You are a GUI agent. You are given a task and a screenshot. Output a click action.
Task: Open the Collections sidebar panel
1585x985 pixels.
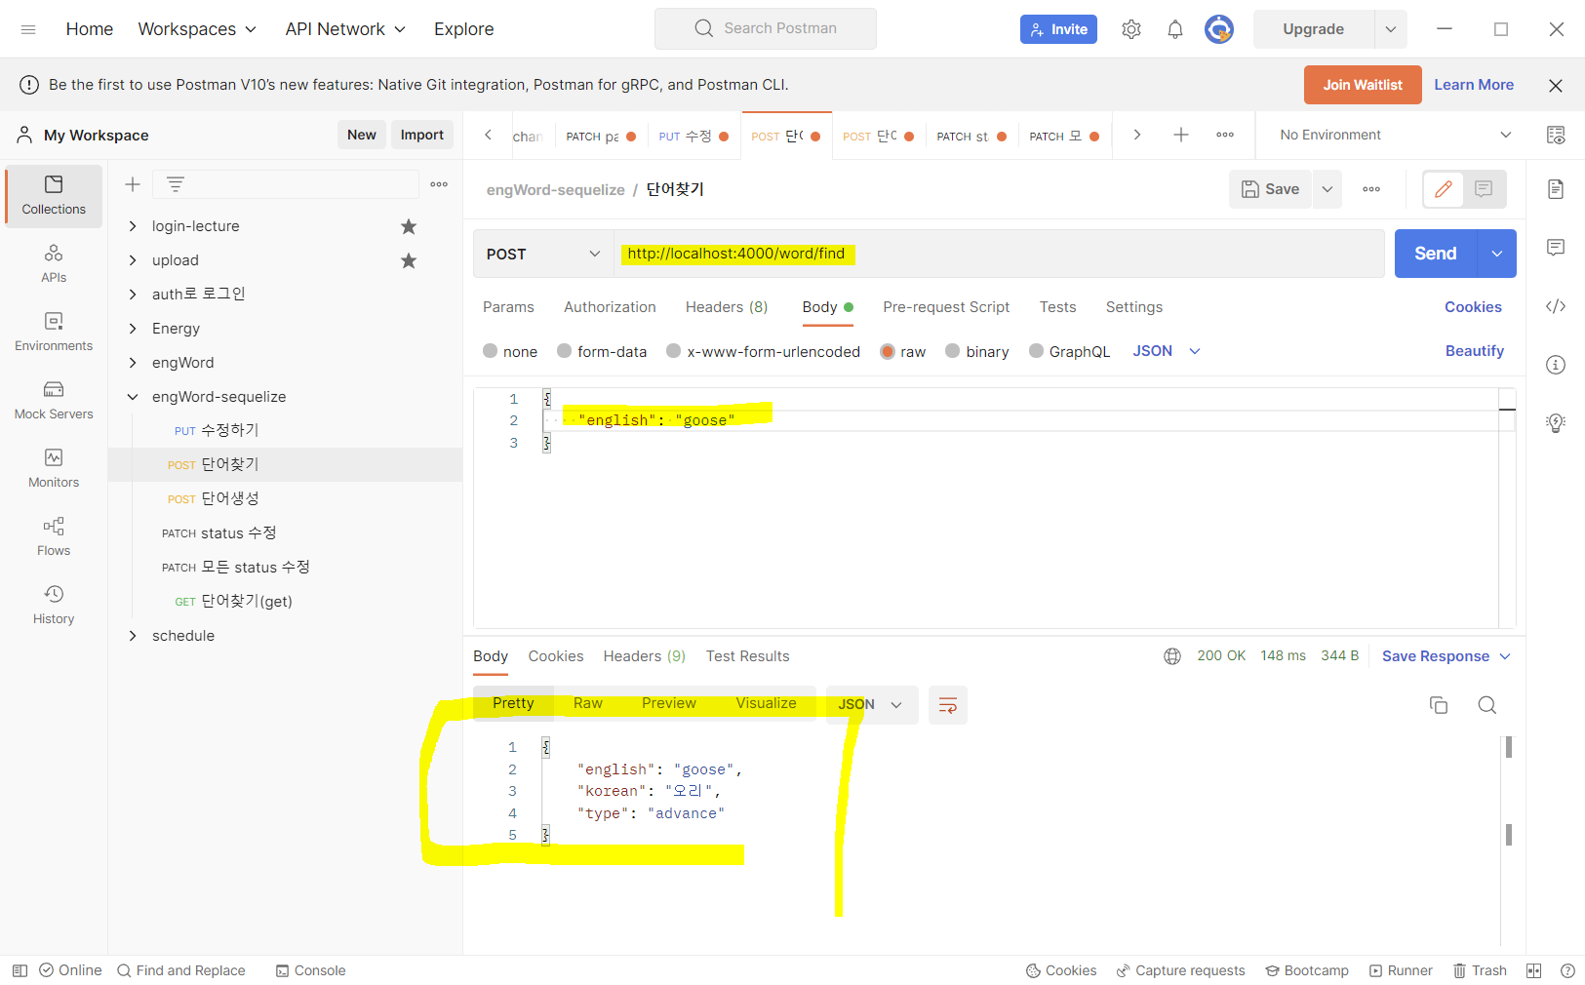[x=54, y=196]
